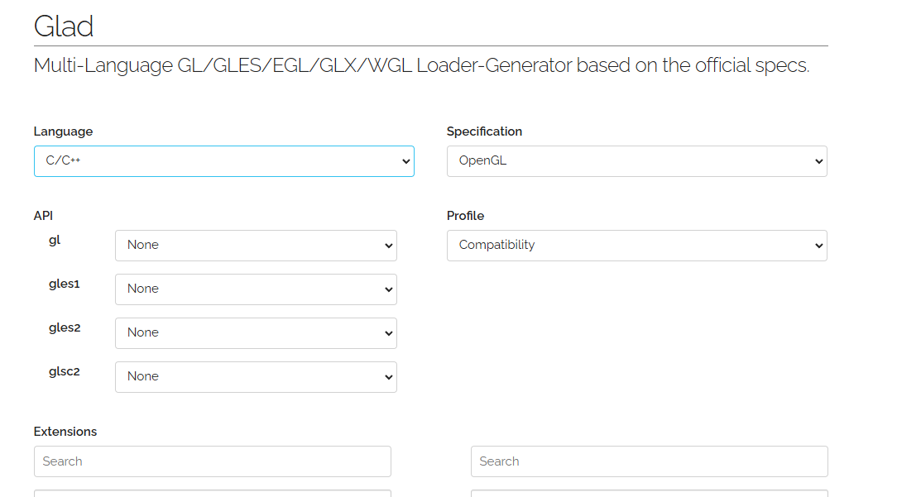
Task: Expand the glsc2 version dropdown
Action: 256,377
